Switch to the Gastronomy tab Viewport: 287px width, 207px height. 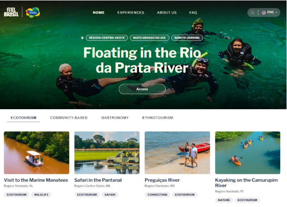click(115, 118)
